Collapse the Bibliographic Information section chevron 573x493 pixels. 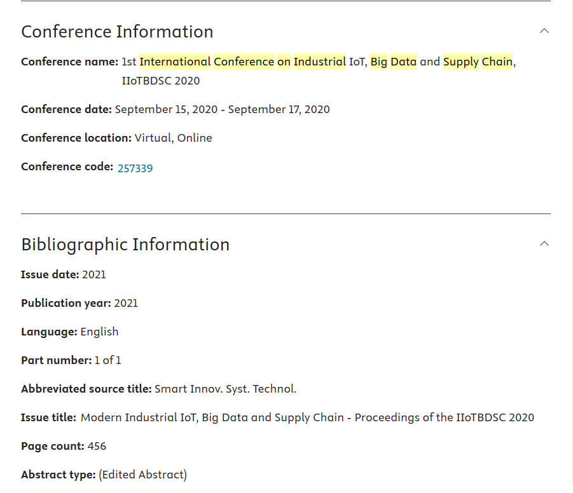point(544,243)
